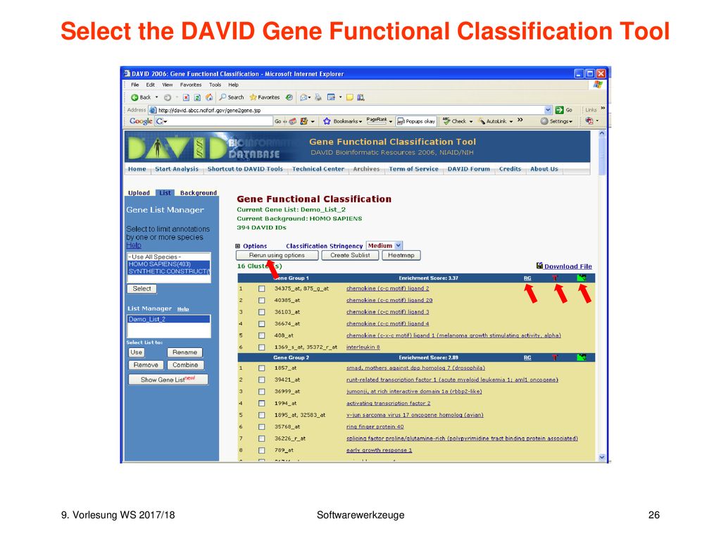
Task: Click the Mail envelope icon
Action: (303, 97)
